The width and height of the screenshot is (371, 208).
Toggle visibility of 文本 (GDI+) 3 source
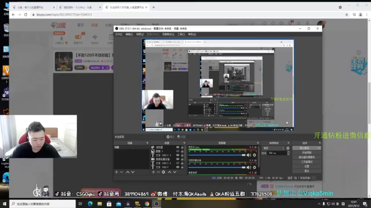178,155
